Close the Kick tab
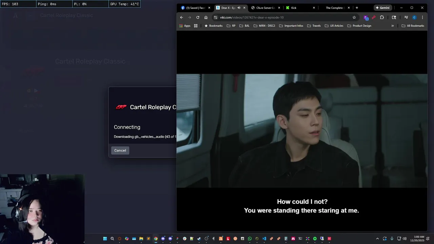 pos(314,8)
